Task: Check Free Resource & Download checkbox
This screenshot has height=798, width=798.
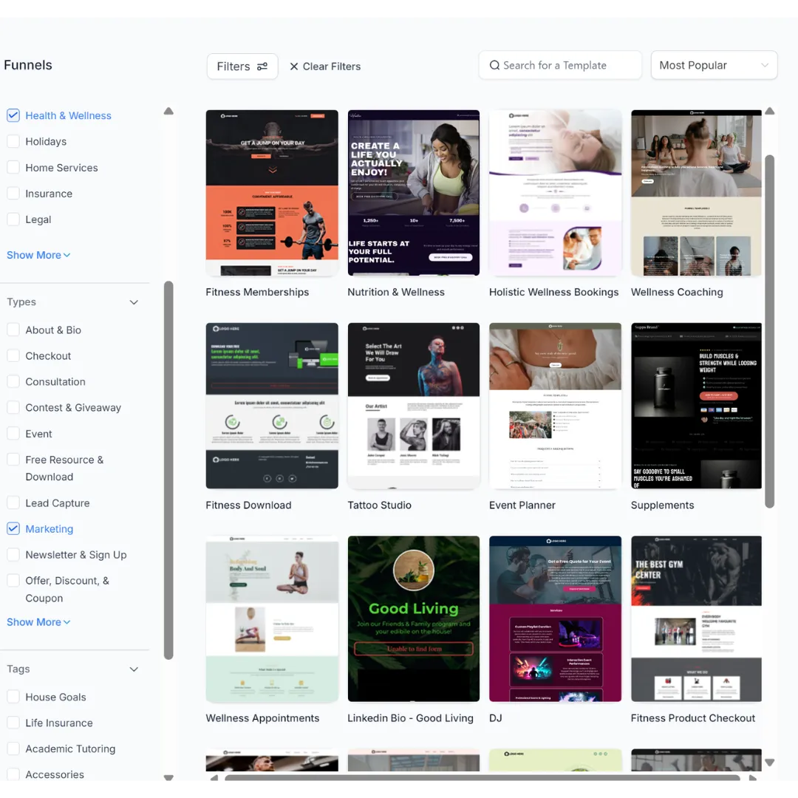Action: coord(13,460)
